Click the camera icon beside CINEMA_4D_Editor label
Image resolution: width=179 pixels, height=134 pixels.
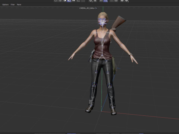coord(96,8)
